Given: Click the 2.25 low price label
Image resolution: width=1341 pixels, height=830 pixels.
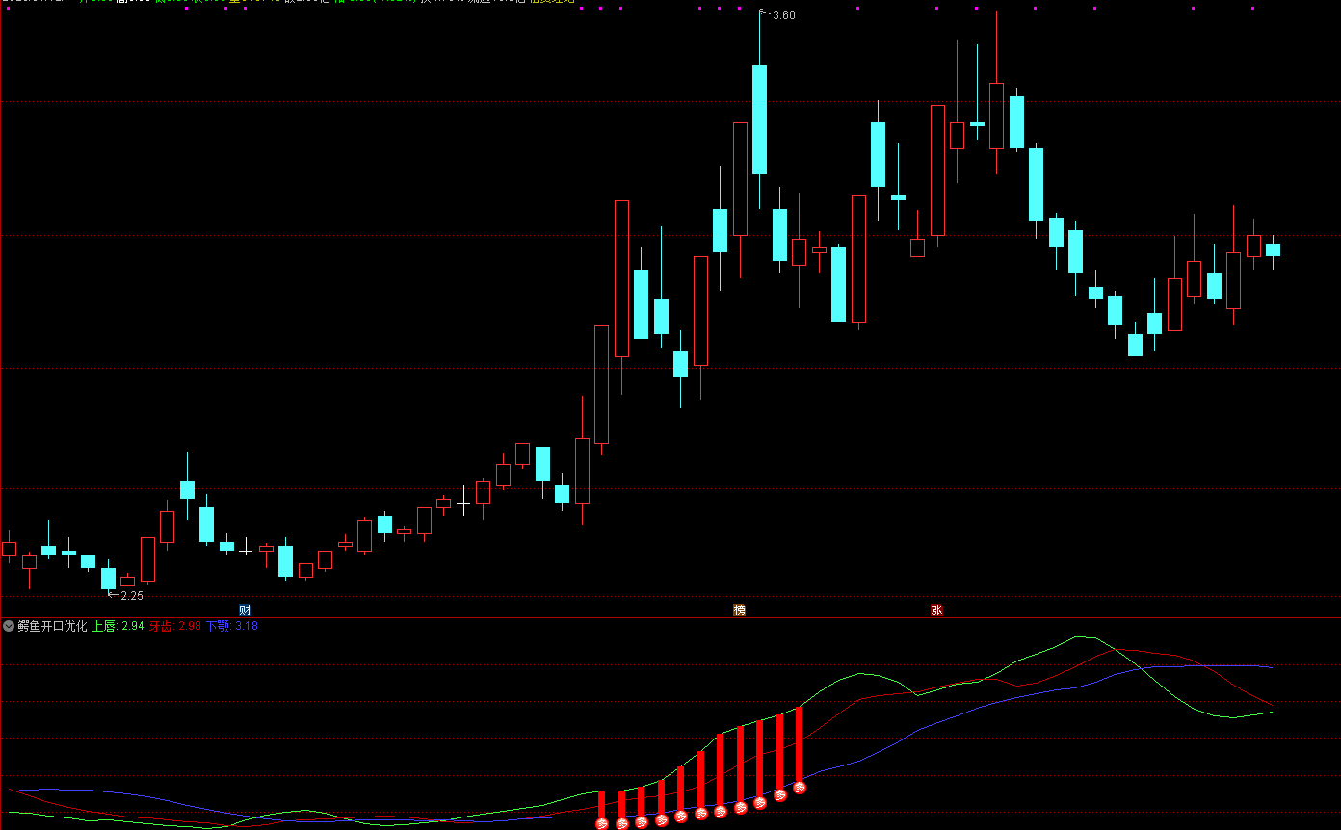Looking at the screenshot, I should [x=131, y=595].
